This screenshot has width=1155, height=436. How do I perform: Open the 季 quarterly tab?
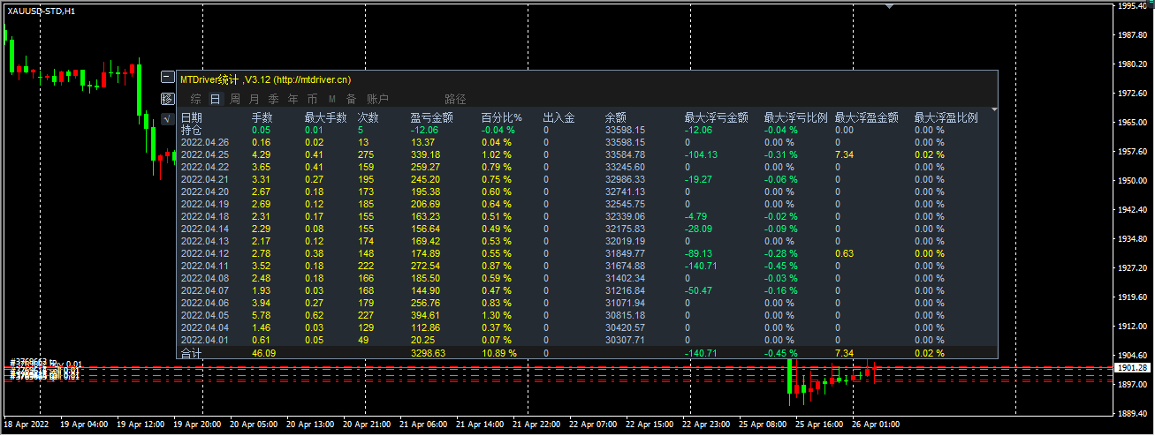pyautogui.click(x=273, y=99)
